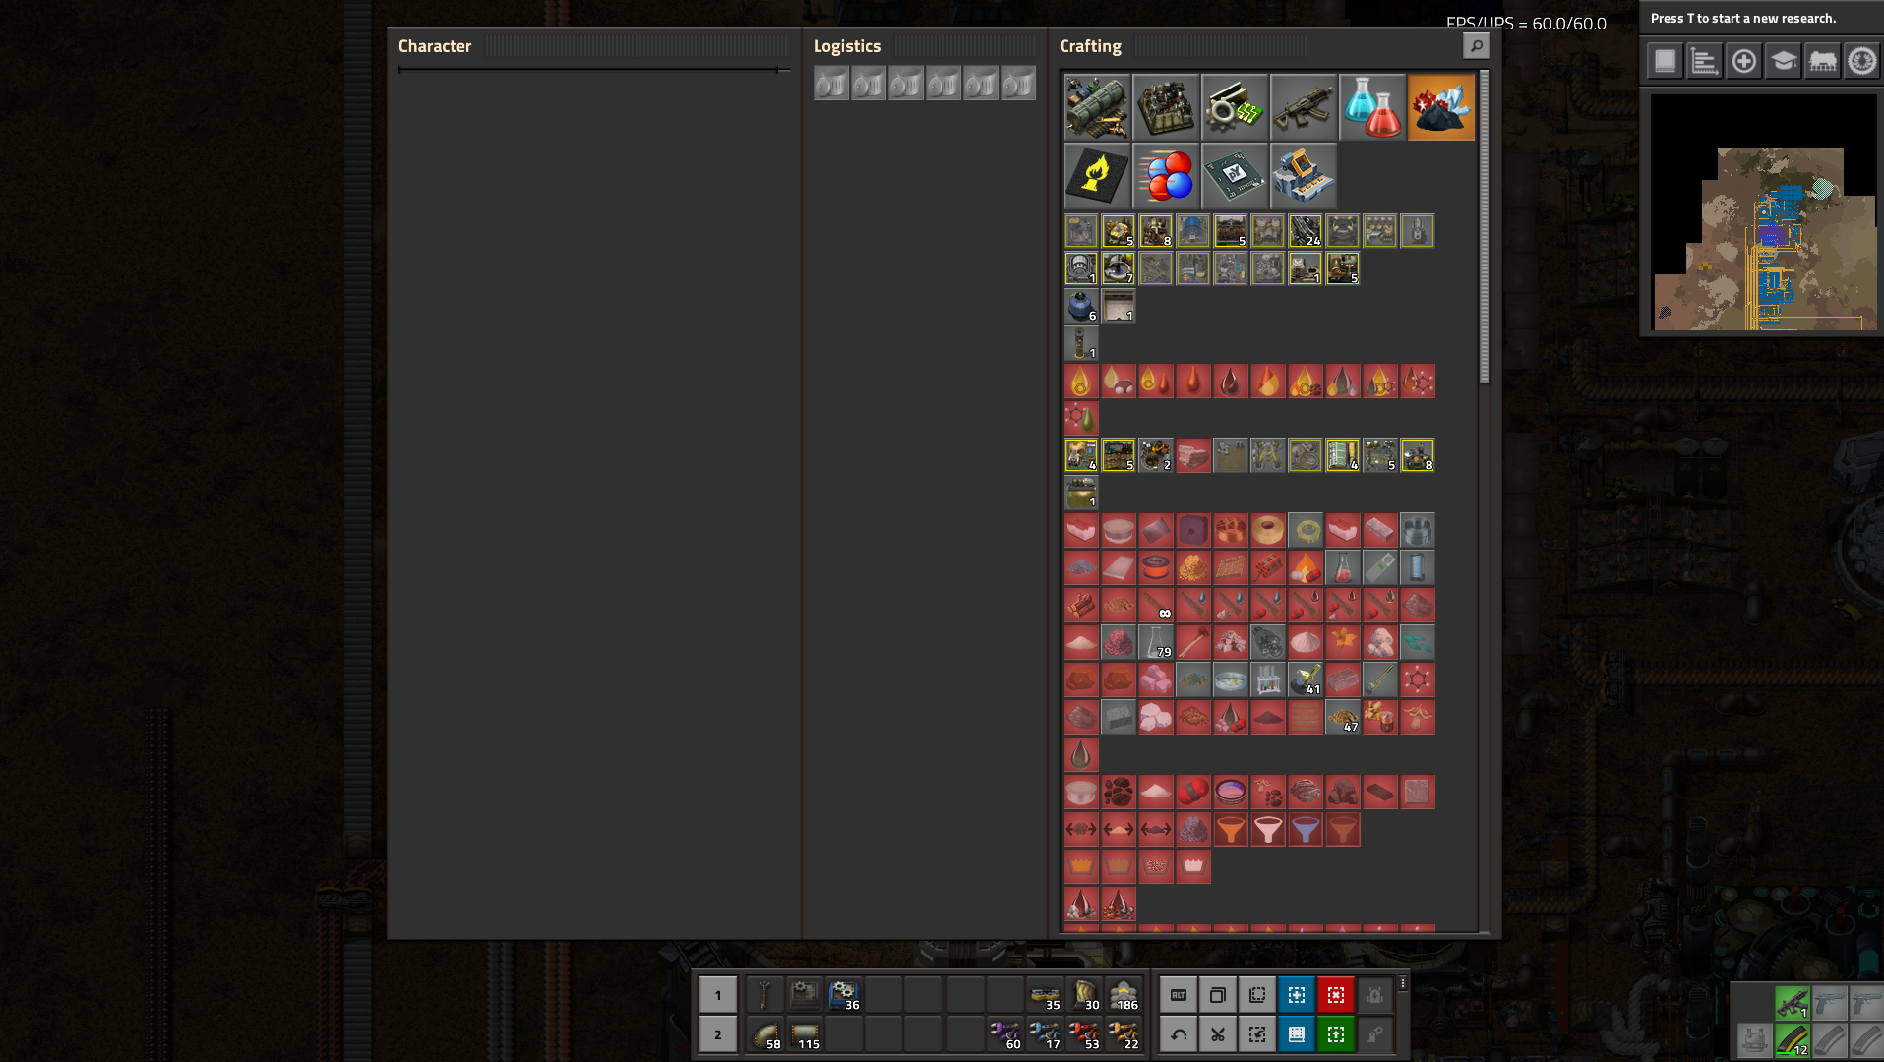Pick the blue assembler with count 36
Screen dimensions: 1884x1062
(843, 995)
